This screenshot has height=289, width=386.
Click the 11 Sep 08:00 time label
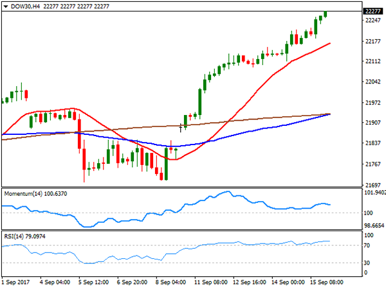[x=211, y=282]
